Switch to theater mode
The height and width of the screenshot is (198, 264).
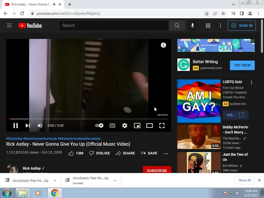tap(150, 126)
